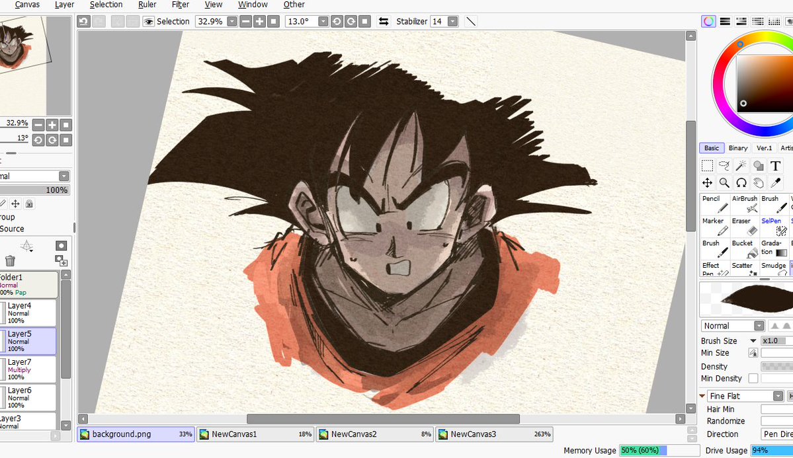Open Brush Size unit dropdown arrow
793x458 pixels.
[753, 341]
